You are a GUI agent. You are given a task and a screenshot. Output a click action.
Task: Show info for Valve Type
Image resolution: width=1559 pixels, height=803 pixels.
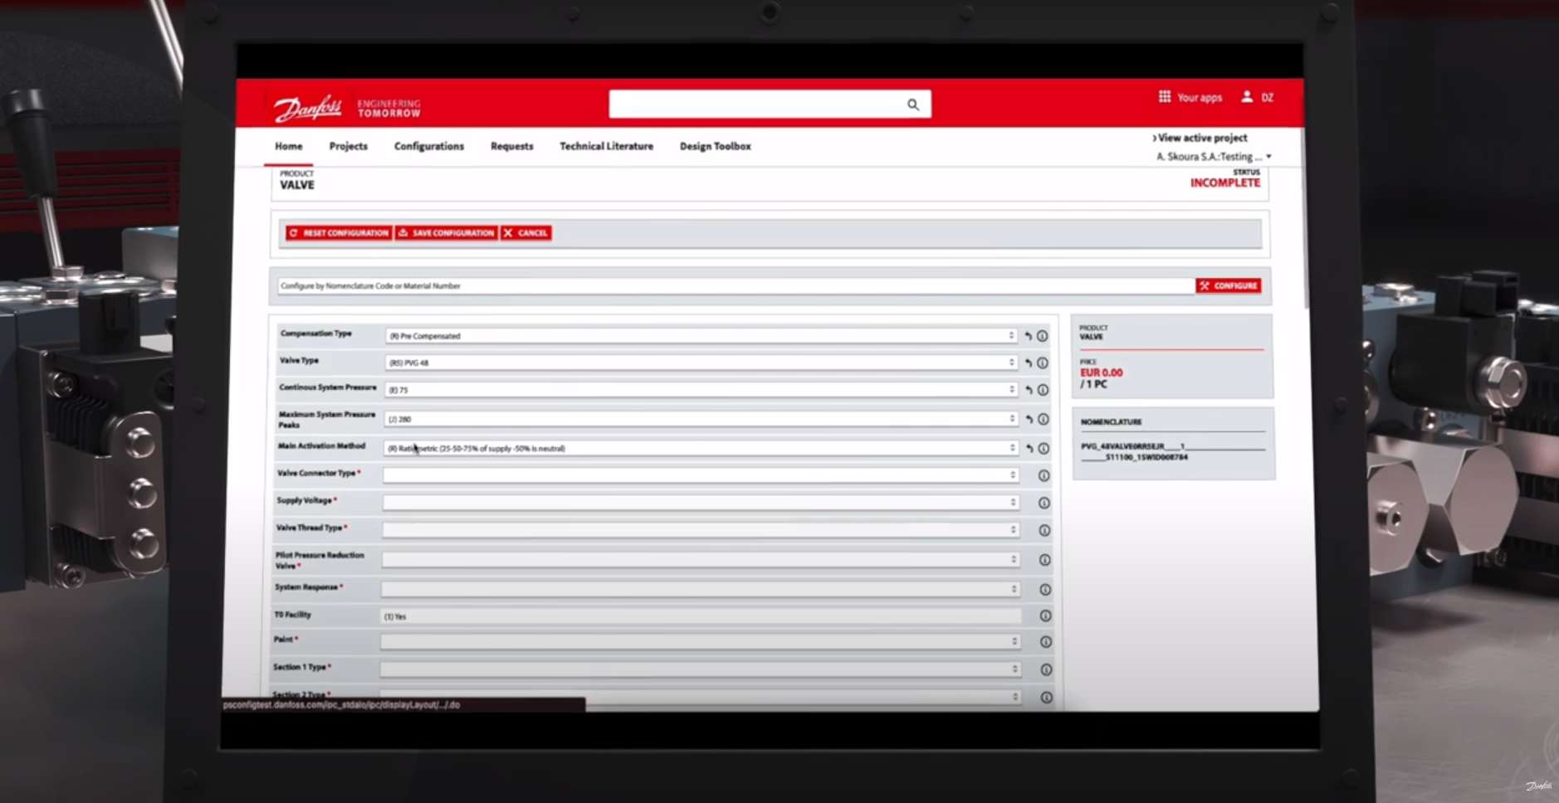pos(1043,363)
